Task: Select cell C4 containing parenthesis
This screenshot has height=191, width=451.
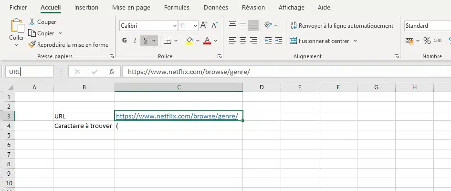Action: click(178, 126)
